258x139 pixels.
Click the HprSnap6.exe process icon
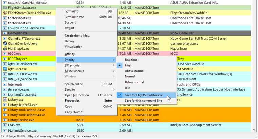pyautogui.click(x=5, y=48)
